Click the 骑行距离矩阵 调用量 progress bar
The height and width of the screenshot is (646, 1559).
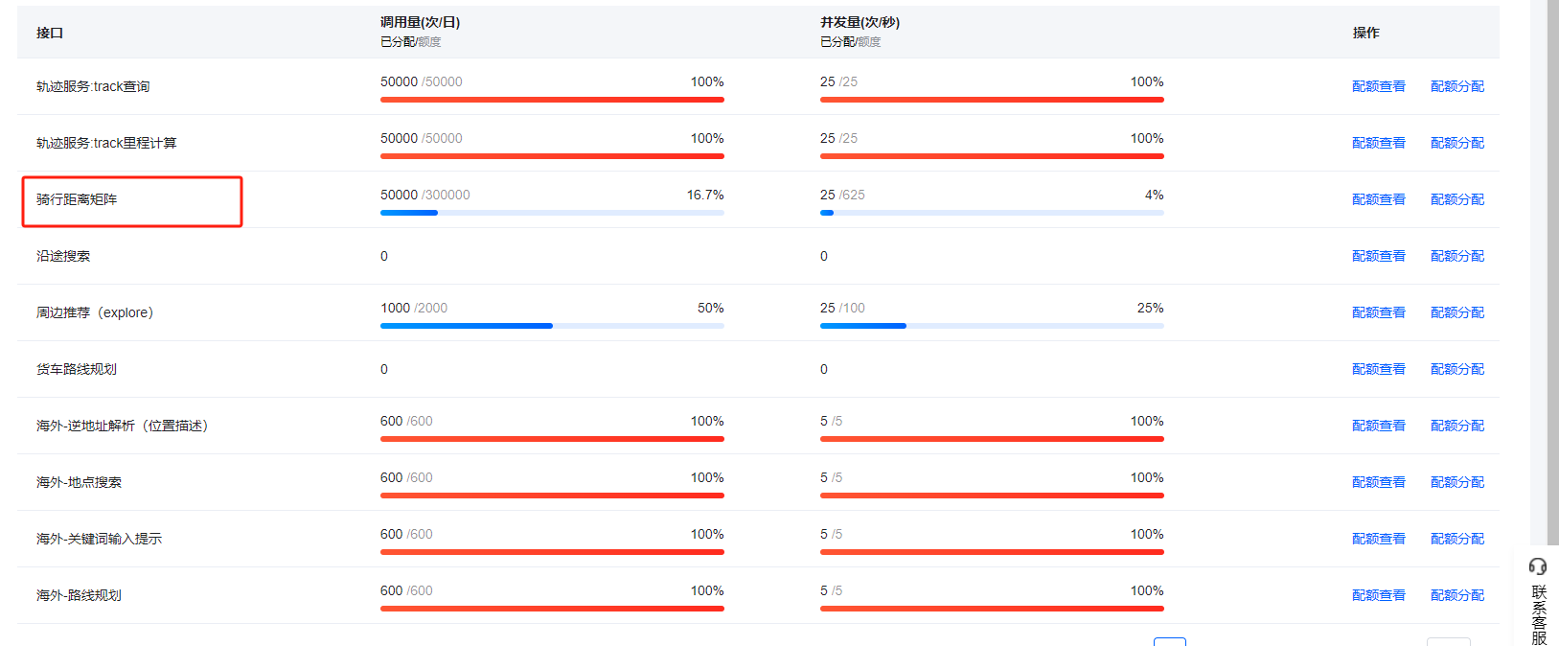pyautogui.click(x=552, y=213)
